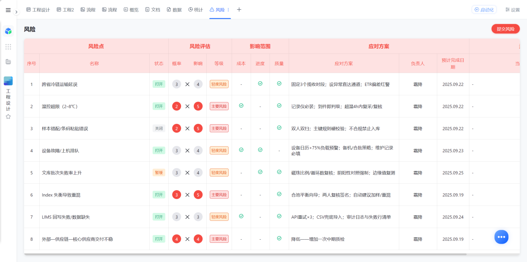Click probability circle 3 in Index 失衡 row
527x262 pixels.
pos(177,195)
